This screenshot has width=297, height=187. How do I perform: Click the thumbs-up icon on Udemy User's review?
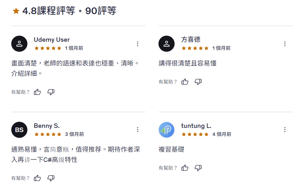click(x=37, y=92)
